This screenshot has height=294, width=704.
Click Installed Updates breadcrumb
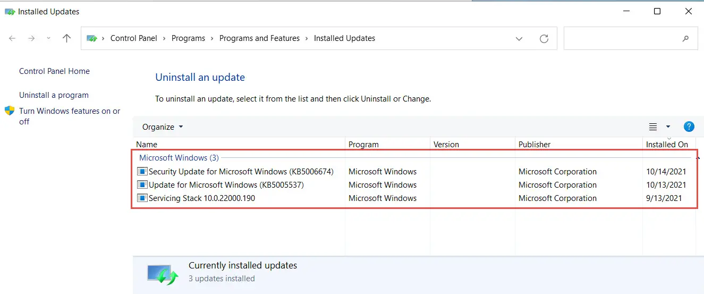tap(344, 38)
